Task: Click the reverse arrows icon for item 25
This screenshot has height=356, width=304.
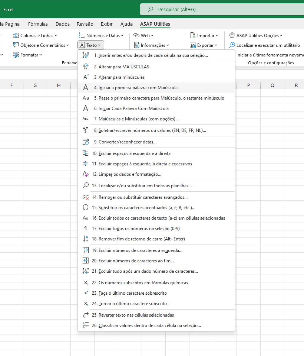Action: tap(85, 315)
